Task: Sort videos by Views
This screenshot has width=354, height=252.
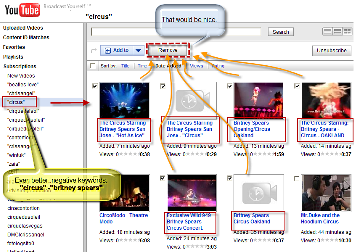Action: coord(196,66)
